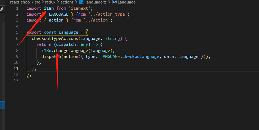The image size is (259, 130).
Task: Click the 'i18next' string on line 1
Action: coord(80,8)
